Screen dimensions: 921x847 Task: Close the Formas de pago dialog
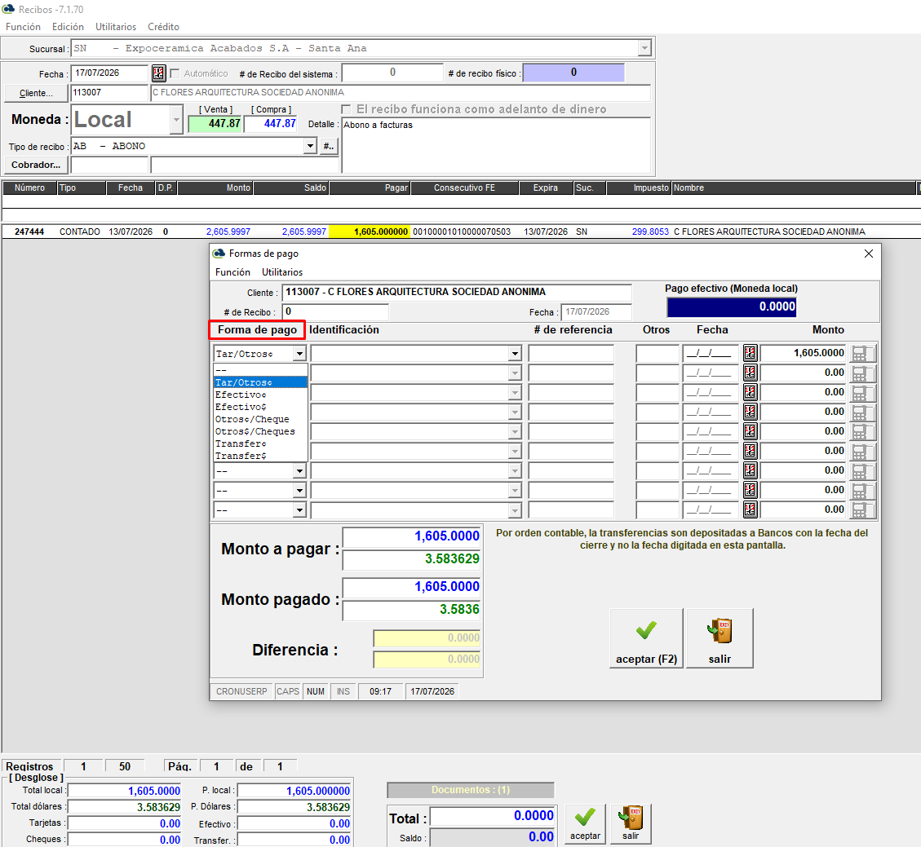click(869, 254)
